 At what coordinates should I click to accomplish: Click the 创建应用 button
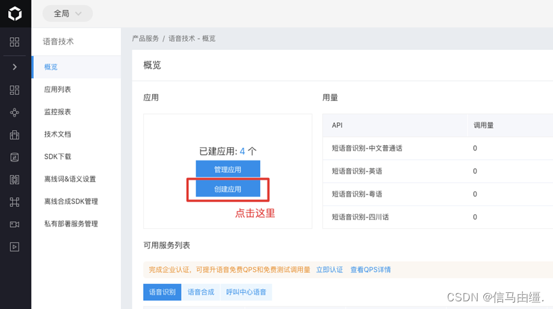228,189
